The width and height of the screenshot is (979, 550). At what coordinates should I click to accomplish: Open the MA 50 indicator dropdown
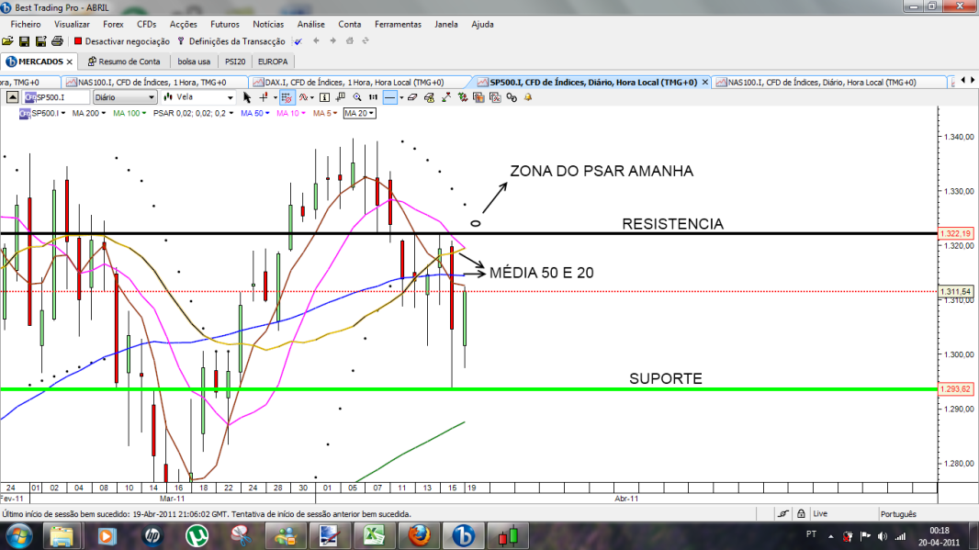(x=254, y=113)
